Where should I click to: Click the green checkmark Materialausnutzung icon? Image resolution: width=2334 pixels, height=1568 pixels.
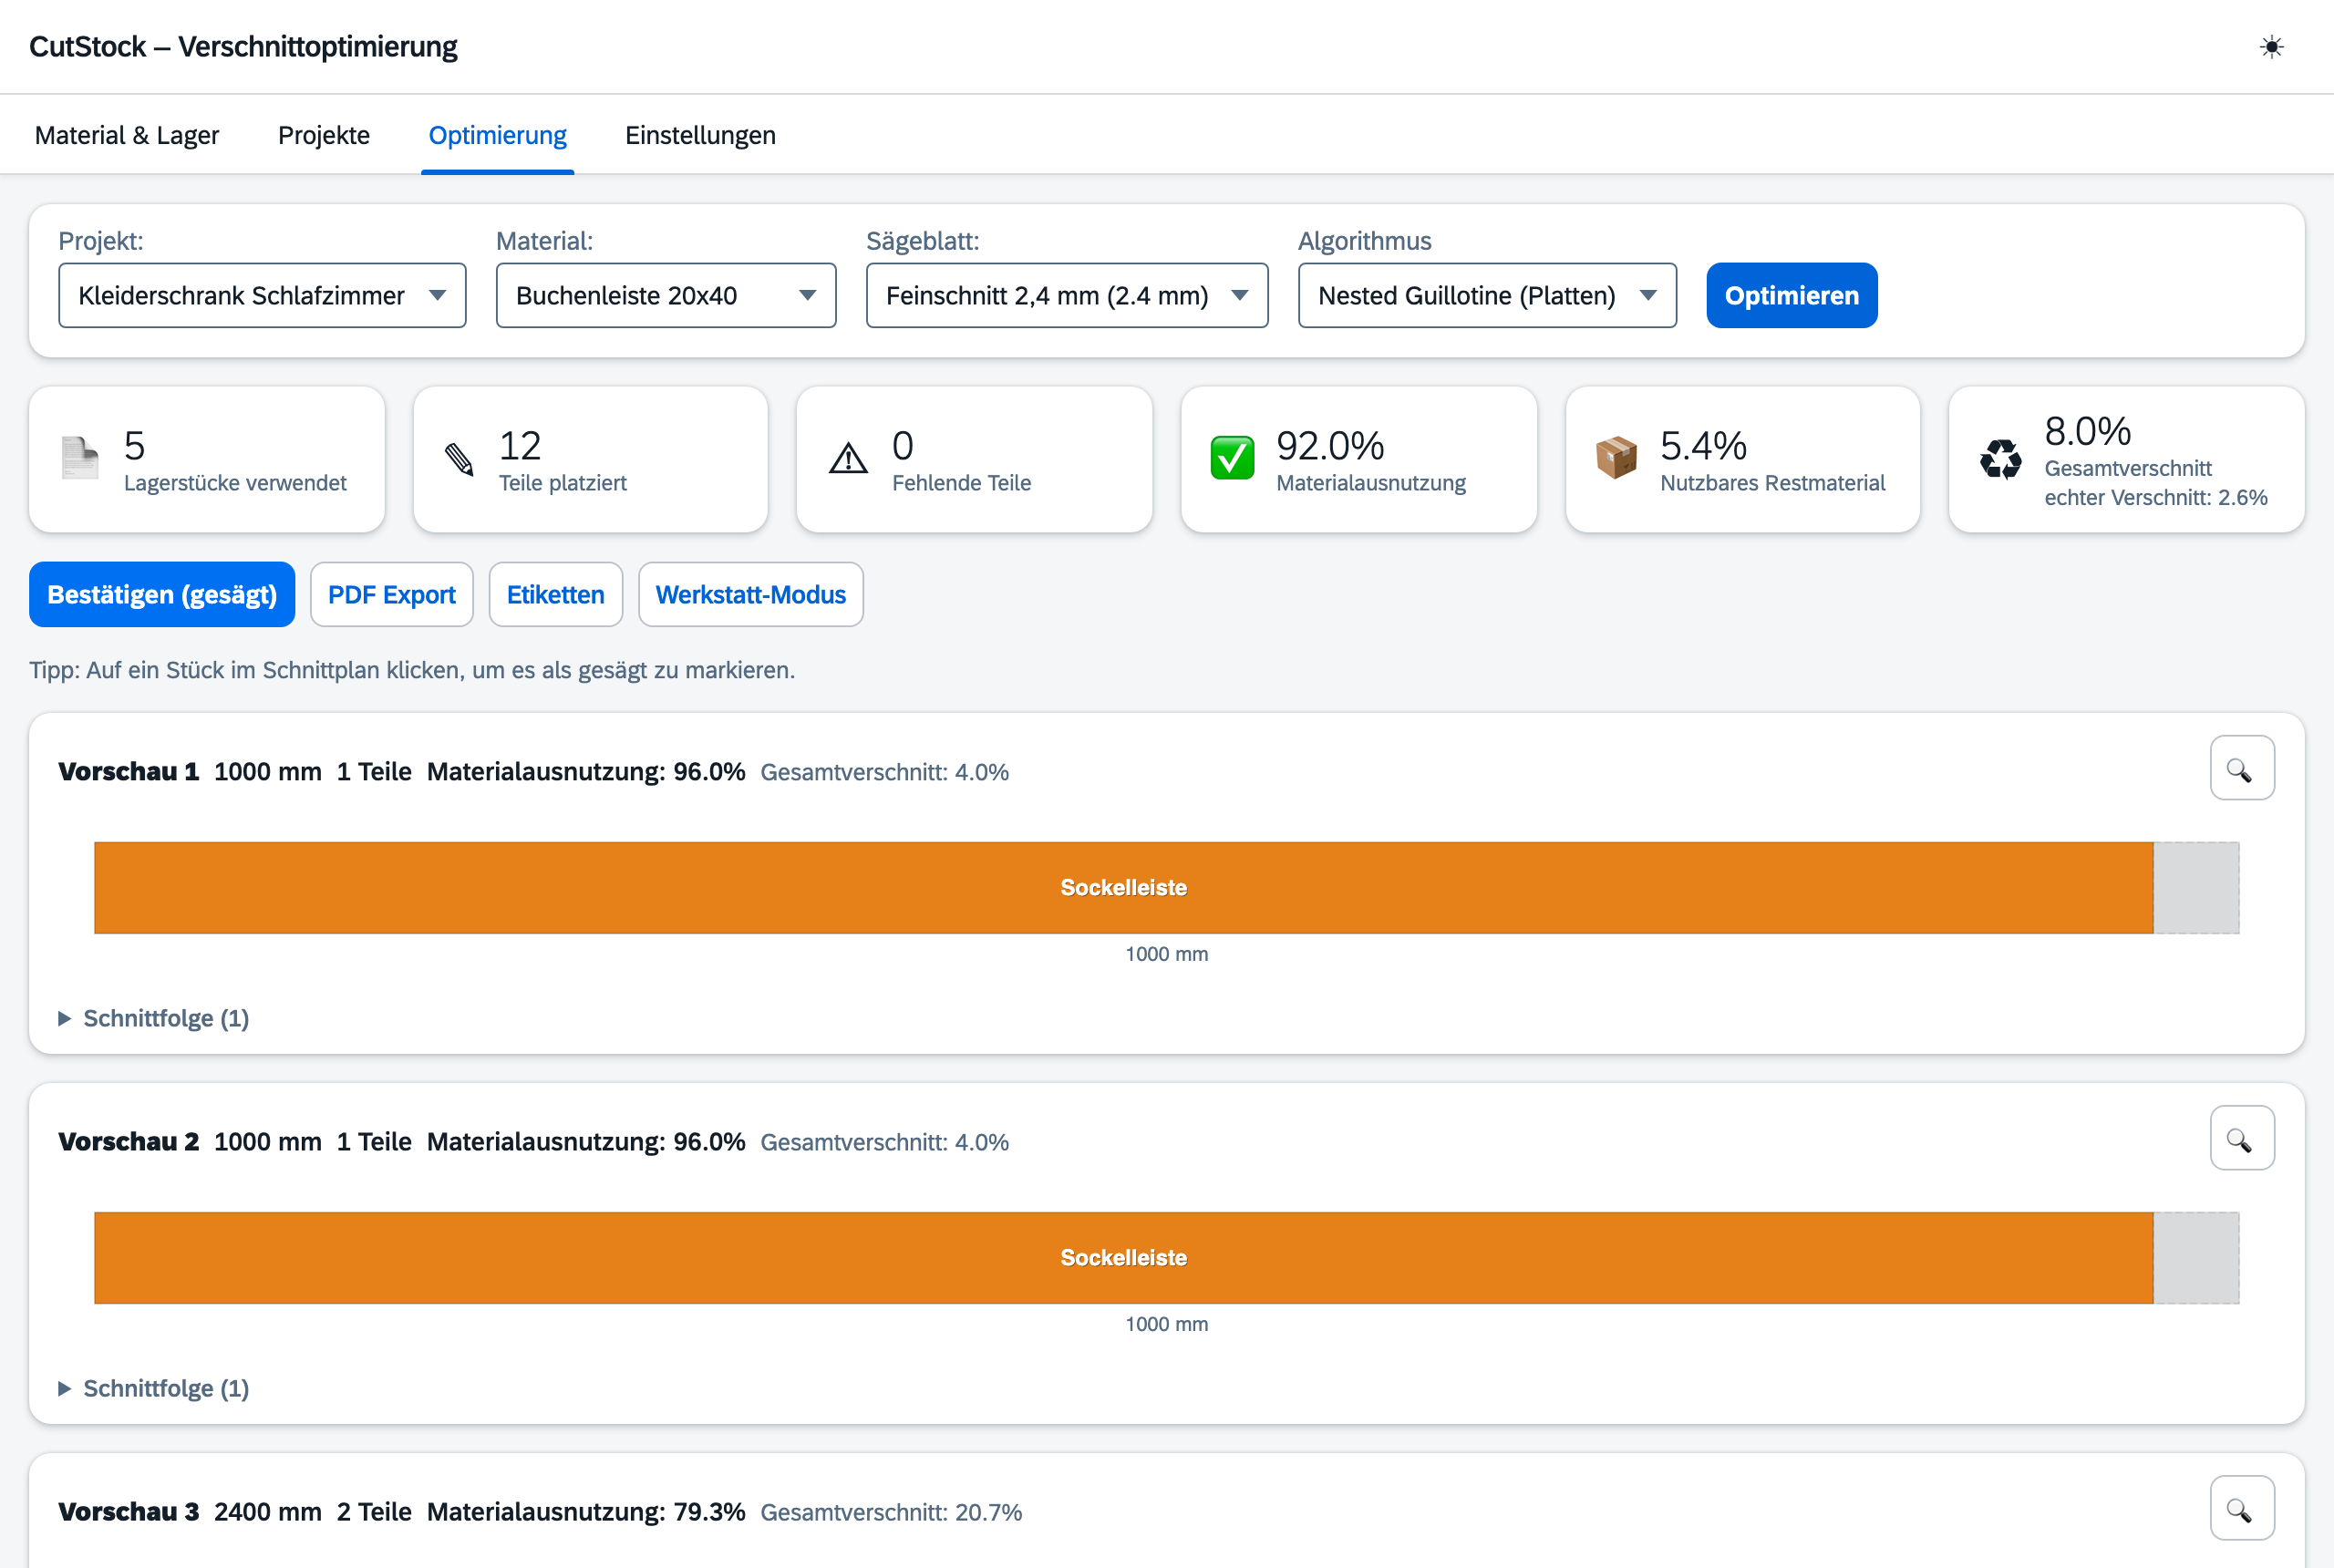click(x=1232, y=459)
